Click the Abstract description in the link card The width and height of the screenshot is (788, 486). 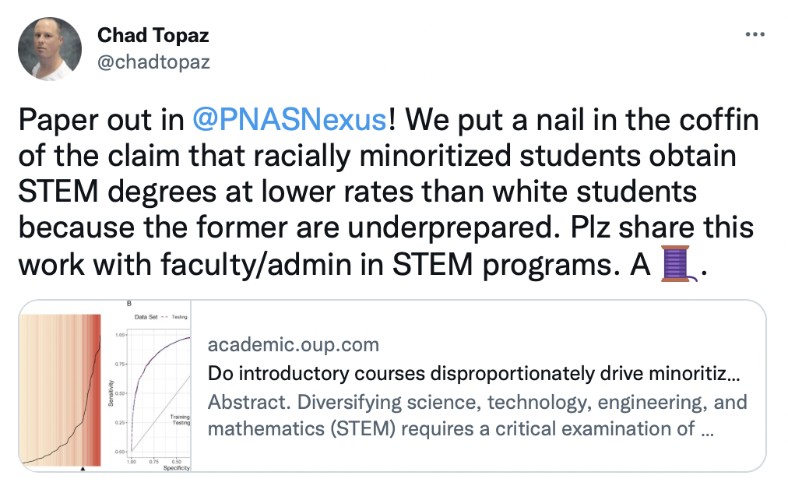pos(477,415)
